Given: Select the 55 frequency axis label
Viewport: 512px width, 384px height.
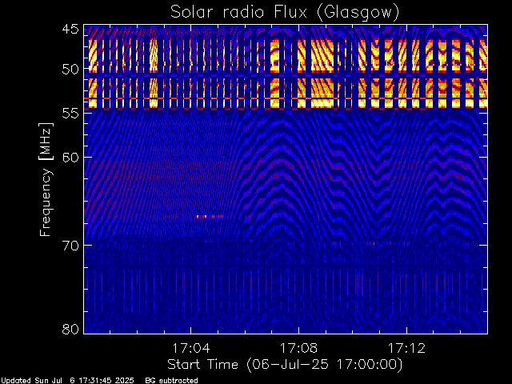Looking at the screenshot, I should point(70,114).
